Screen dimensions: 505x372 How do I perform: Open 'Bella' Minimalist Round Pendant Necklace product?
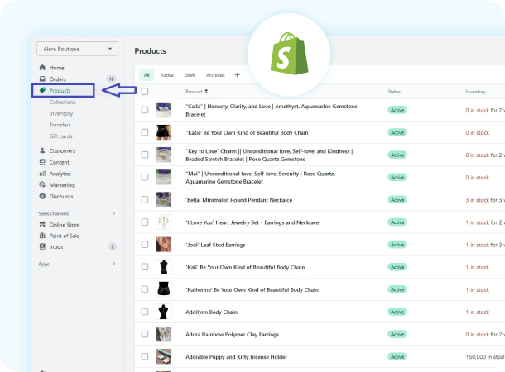239,199
